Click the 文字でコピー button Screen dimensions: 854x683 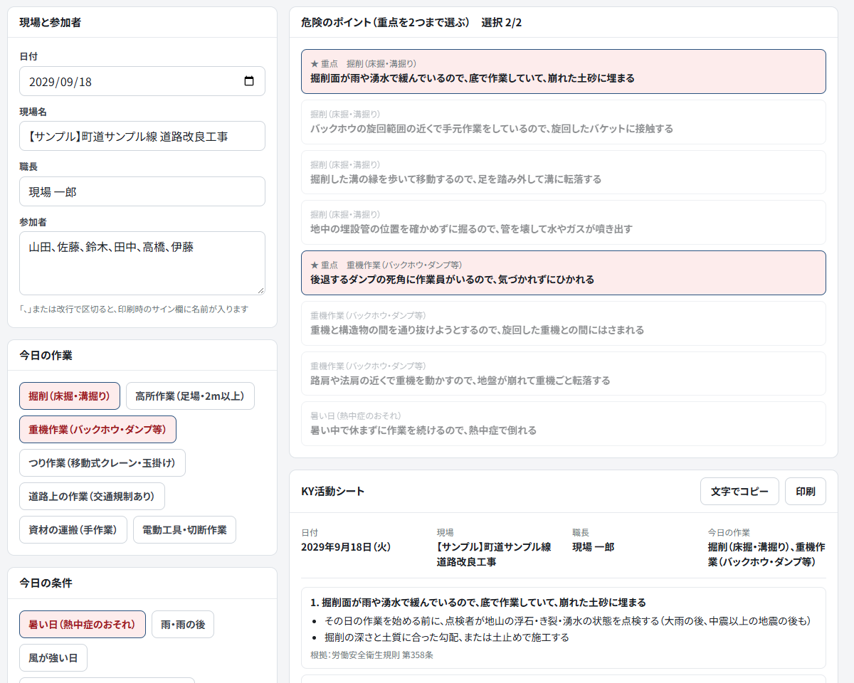(739, 491)
